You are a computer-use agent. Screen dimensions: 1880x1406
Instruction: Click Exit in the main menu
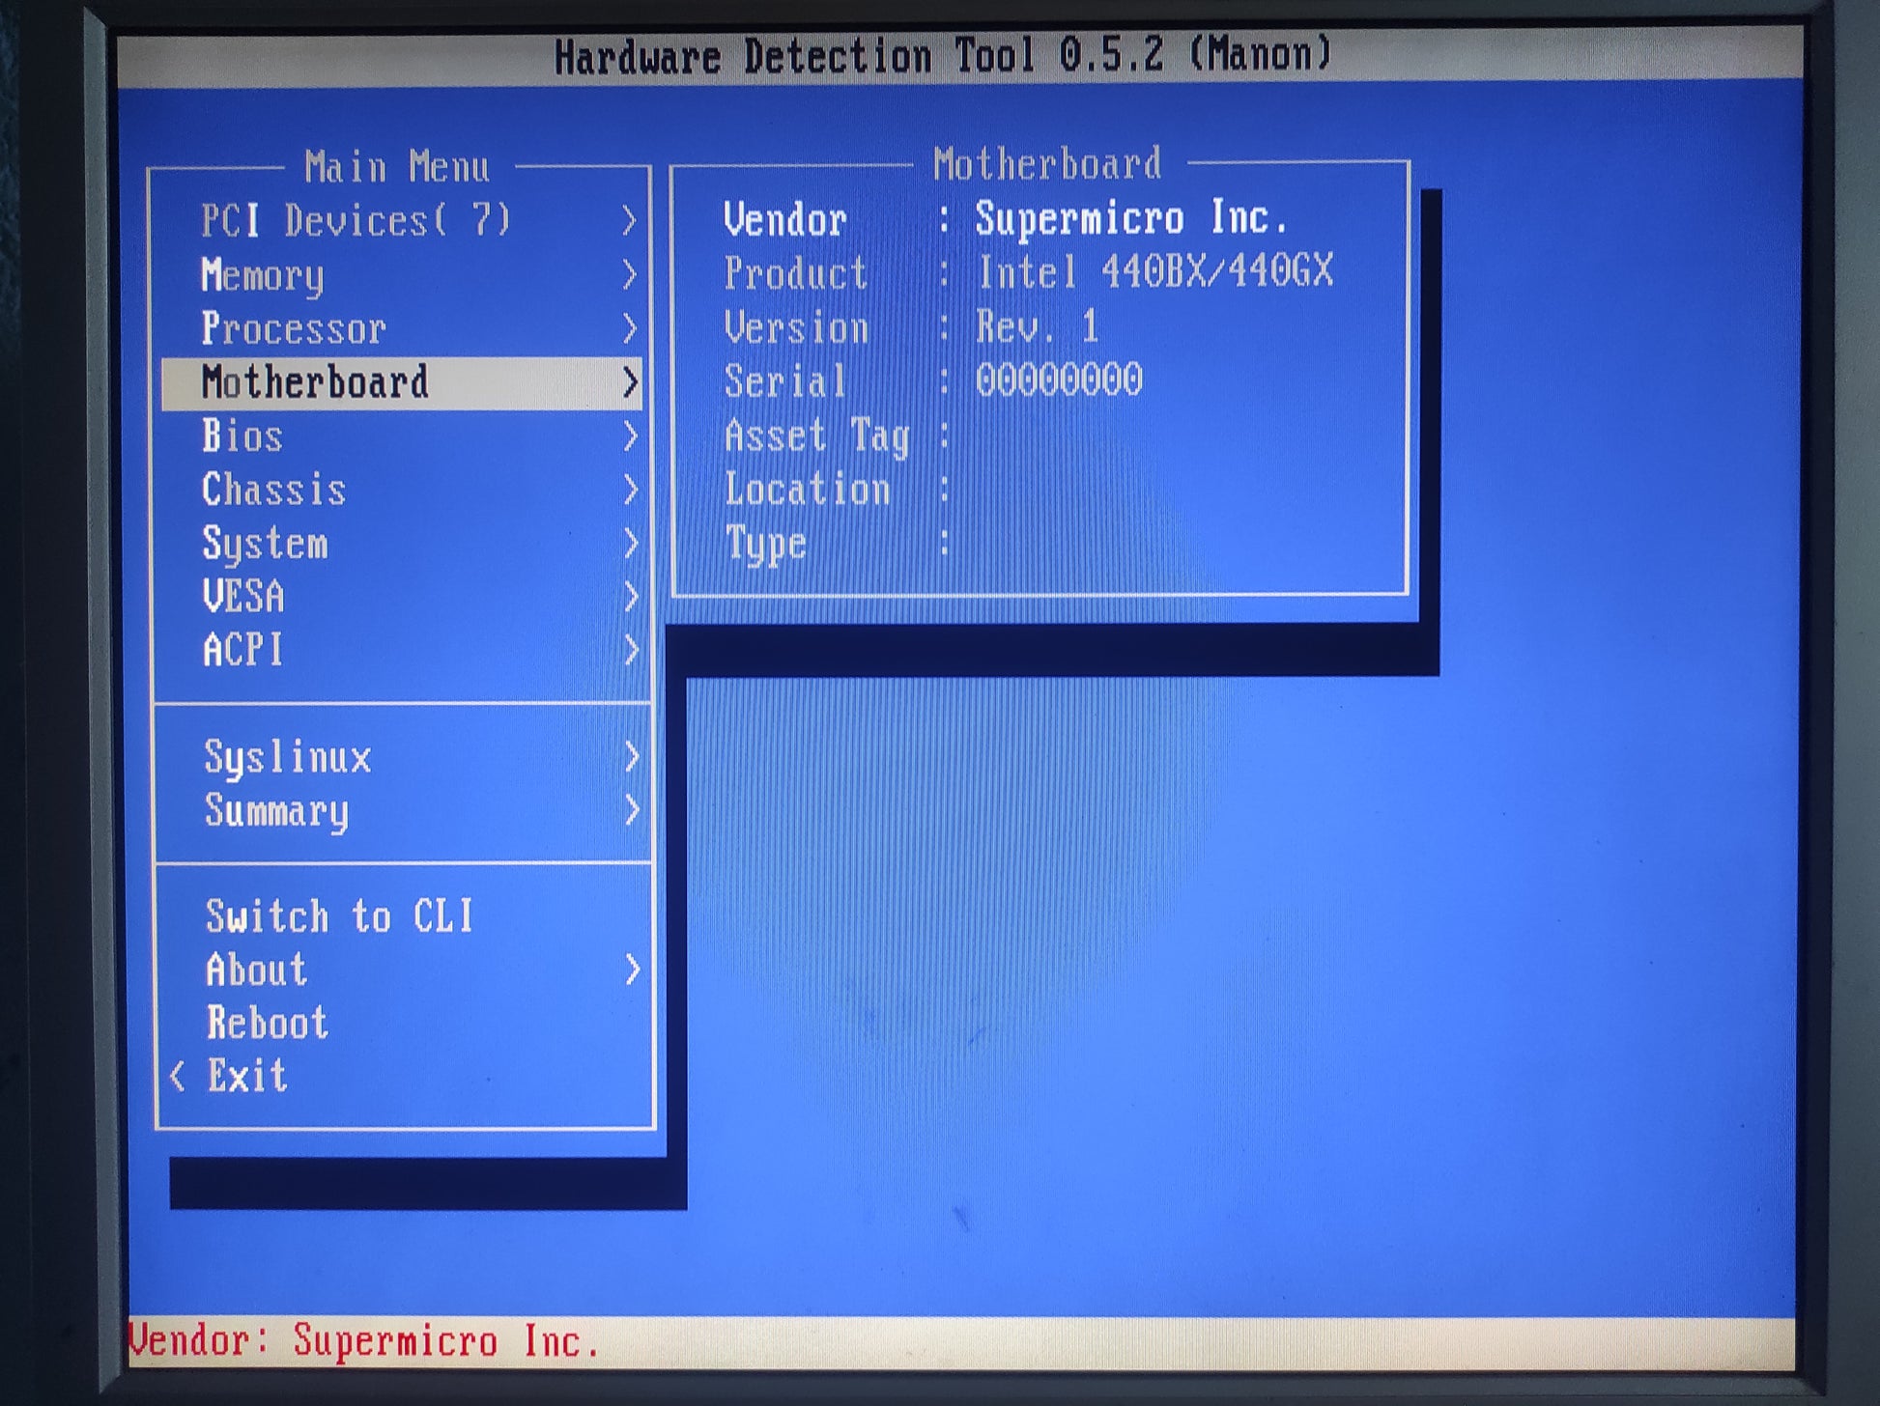point(247,1076)
